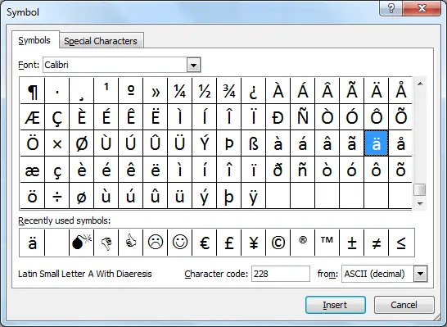Select lowercase eth ð character
The image size is (447, 327).
(278, 170)
